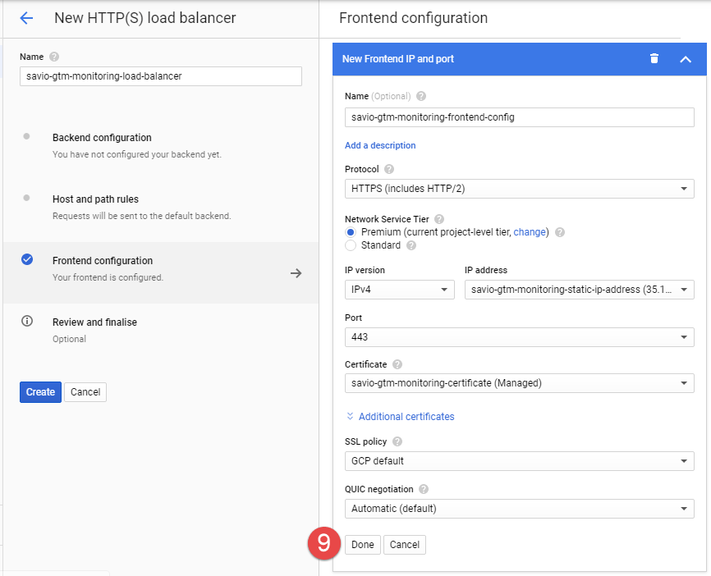Open the IP version dropdown

pyautogui.click(x=399, y=290)
